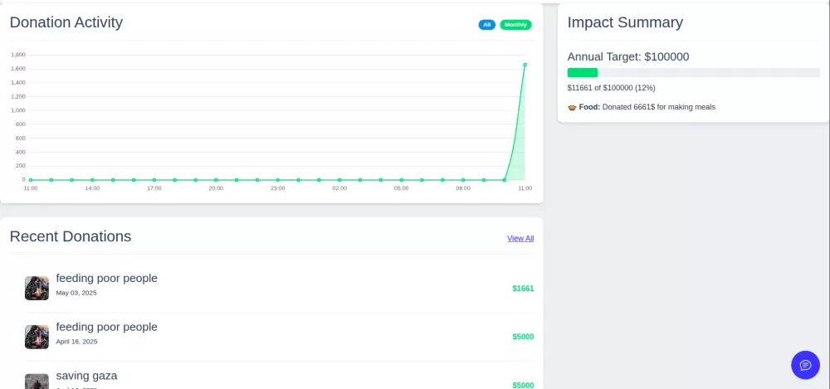Click the April 16 $5000 amount
The height and width of the screenshot is (389, 830).
click(523, 337)
